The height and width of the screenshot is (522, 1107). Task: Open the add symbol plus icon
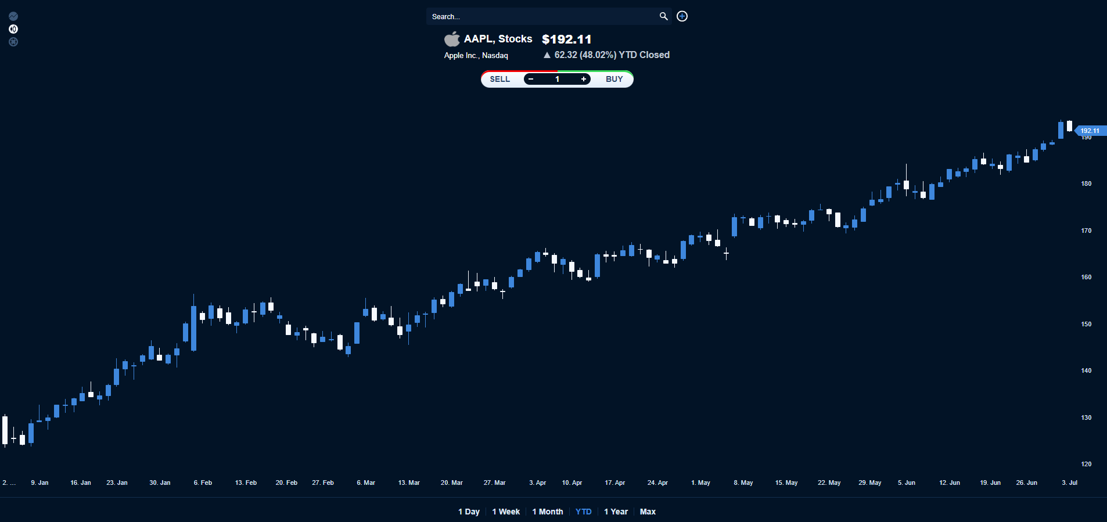click(681, 16)
